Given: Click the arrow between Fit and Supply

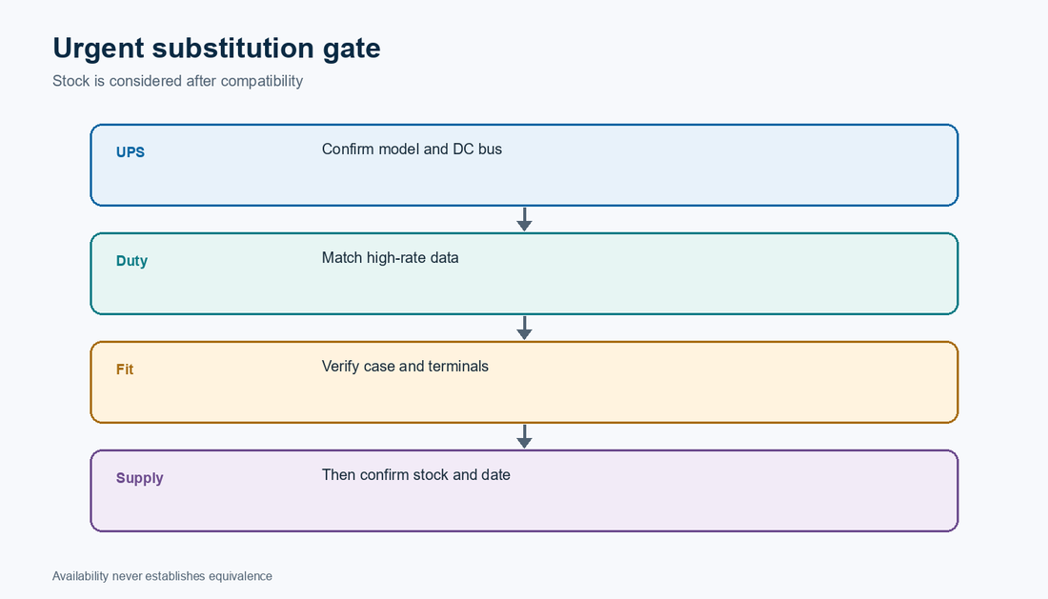Looking at the screenshot, I should tap(524, 436).
